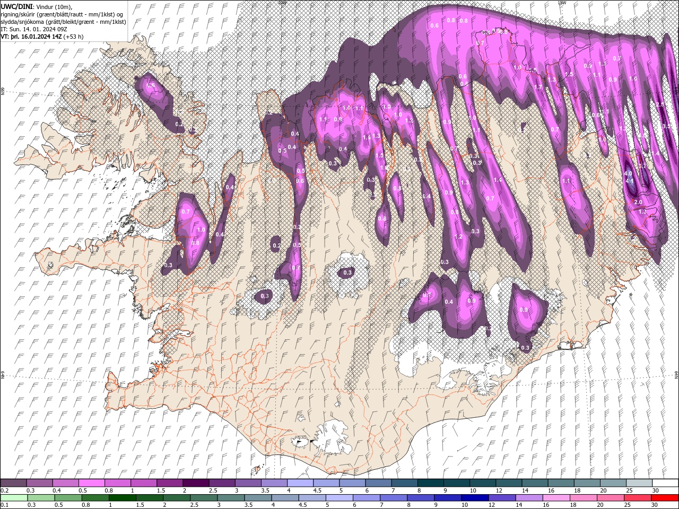Pick lower legend swatch between 20 and 25
Image resolution: width=679 pixels, height=509 pixels.
[610, 498]
